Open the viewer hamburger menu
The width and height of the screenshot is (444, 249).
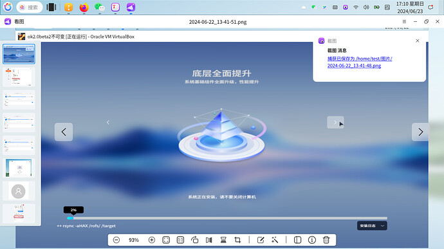404,21
